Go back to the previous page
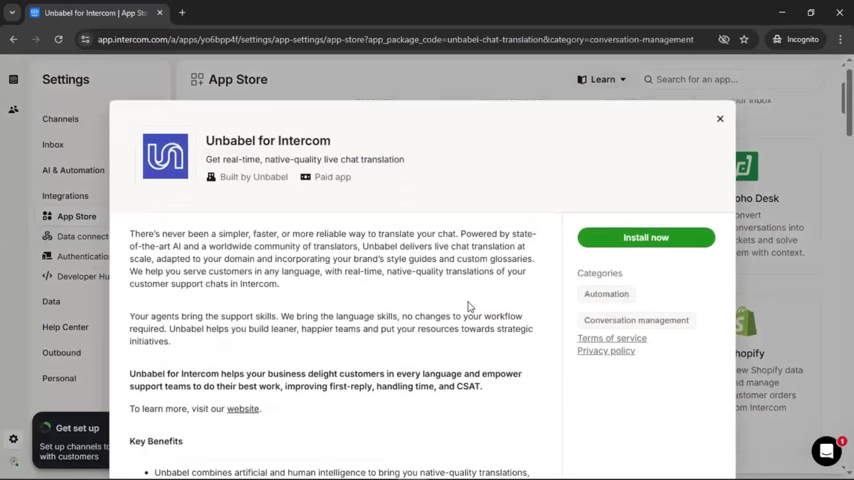The image size is (854, 480). click(13, 40)
